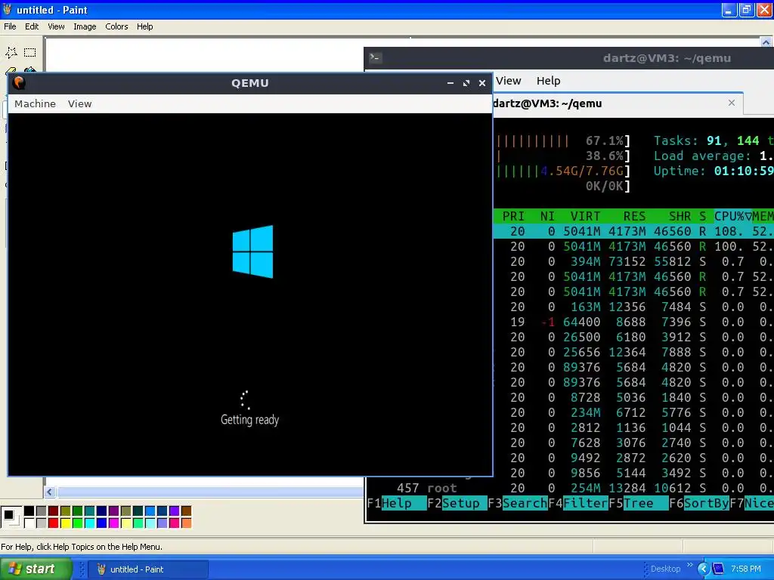The height and width of the screenshot is (580, 774).
Task: Sort htop by the RES column header
Action: tap(634, 216)
